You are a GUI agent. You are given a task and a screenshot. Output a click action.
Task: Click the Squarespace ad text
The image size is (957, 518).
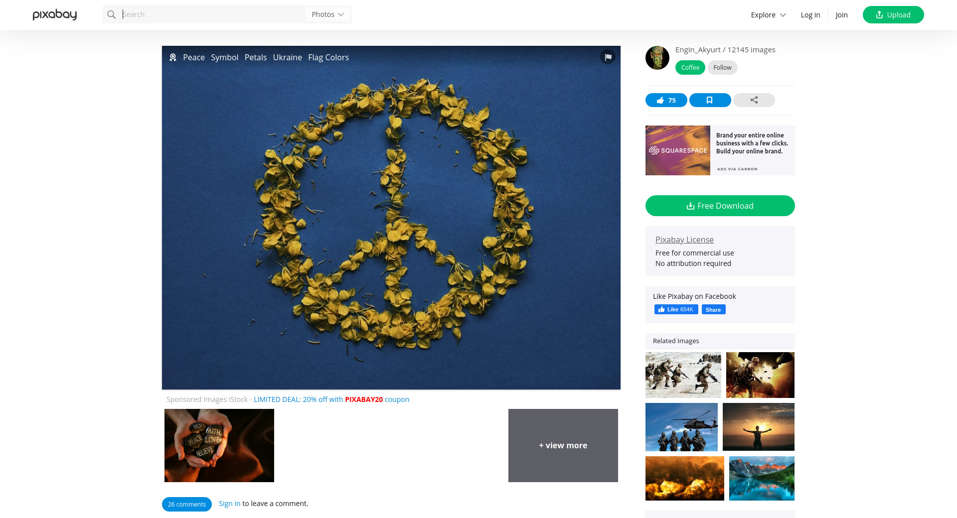pyautogui.click(x=752, y=143)
